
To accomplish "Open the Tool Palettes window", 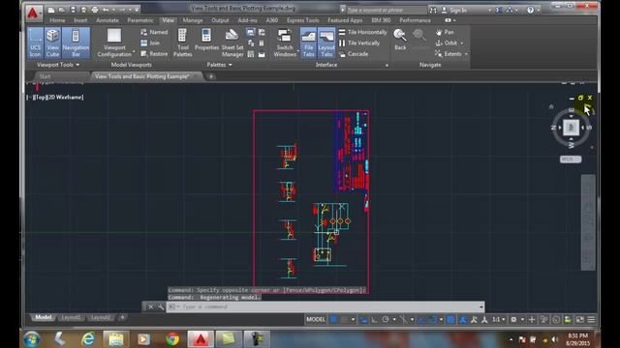I will point(183,43).
